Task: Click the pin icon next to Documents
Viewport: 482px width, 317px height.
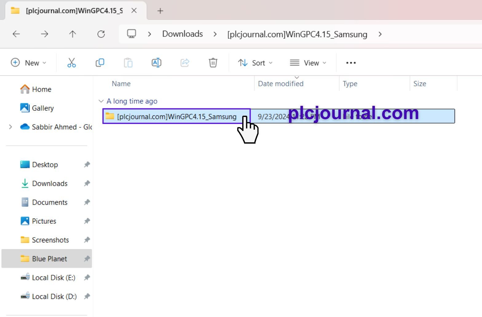Action: pyautogui.click(x=87, y=202)
